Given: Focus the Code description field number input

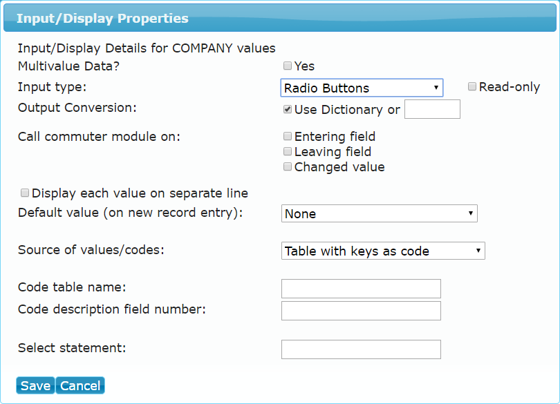Looking at the screenshot, I should pos(361,311).
